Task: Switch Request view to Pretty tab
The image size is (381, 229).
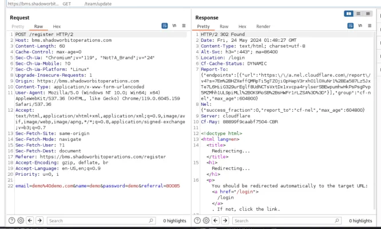Action: pos(18,26)
